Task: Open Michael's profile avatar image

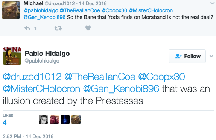Action: pyautogui.click(x=11, y=10)
